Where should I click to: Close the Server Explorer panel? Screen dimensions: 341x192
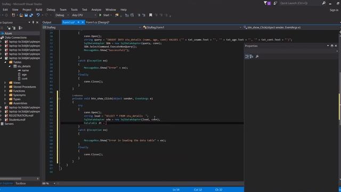click(37, 22)
